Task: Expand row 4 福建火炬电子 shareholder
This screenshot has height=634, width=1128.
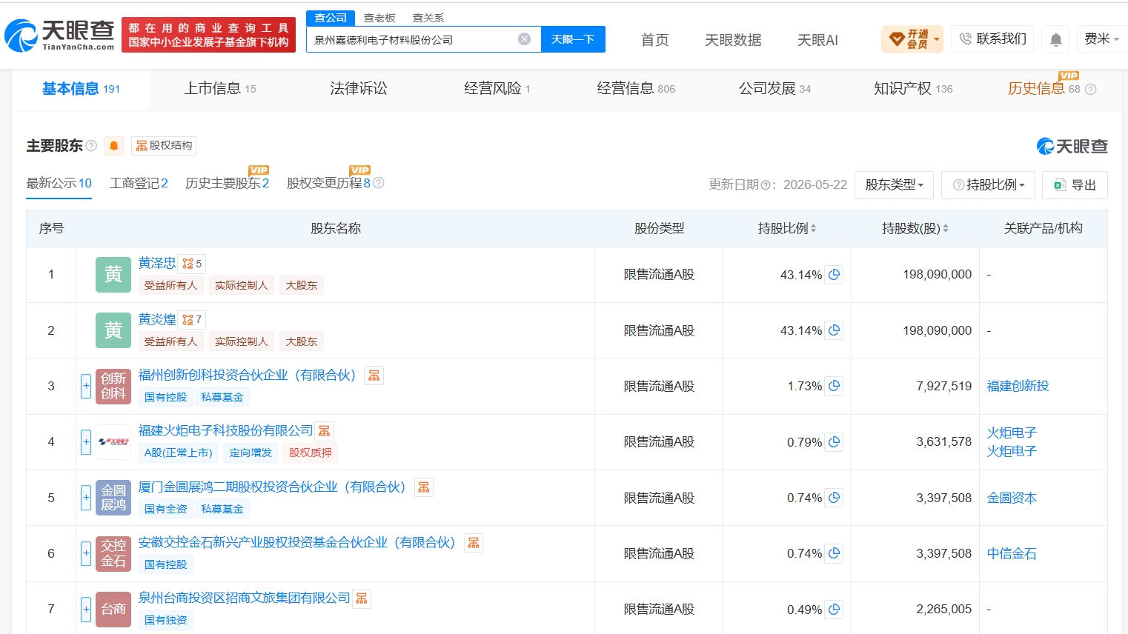Action: pyautogui.click(x=86, y=442)
